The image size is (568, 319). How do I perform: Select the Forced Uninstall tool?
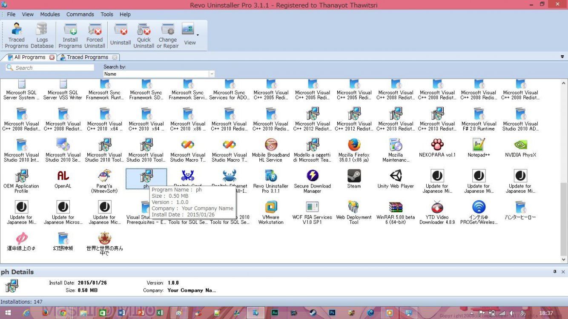[x=95, y=34]
